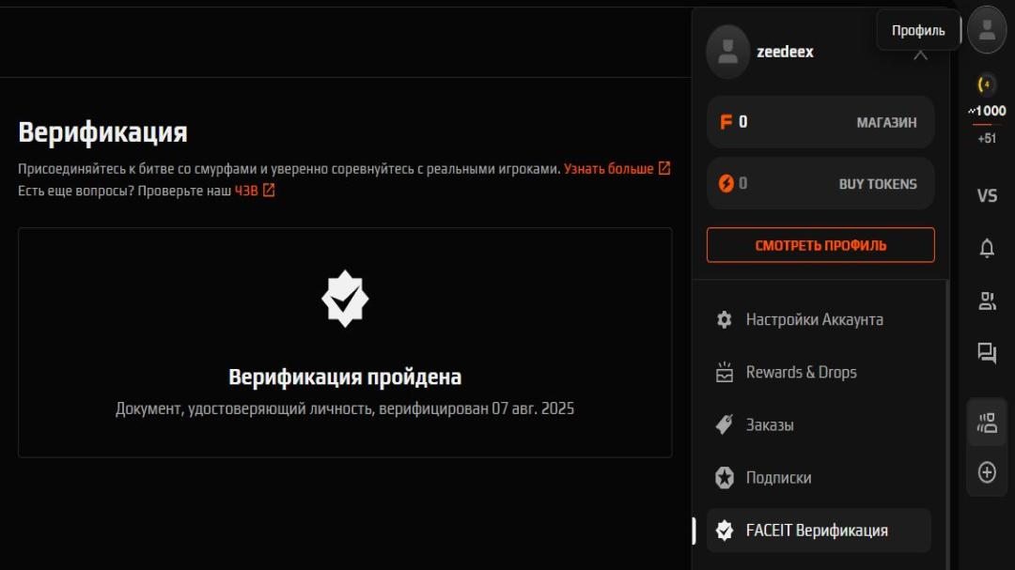Screen dimensions: 1015x570
Task: Click the VS matchmaking icon
Action: click(x=987, y=195)
